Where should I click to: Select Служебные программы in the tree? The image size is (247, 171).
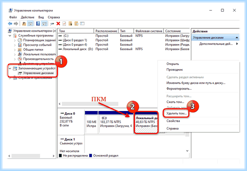pyautogui.click(x=36, y=35)
